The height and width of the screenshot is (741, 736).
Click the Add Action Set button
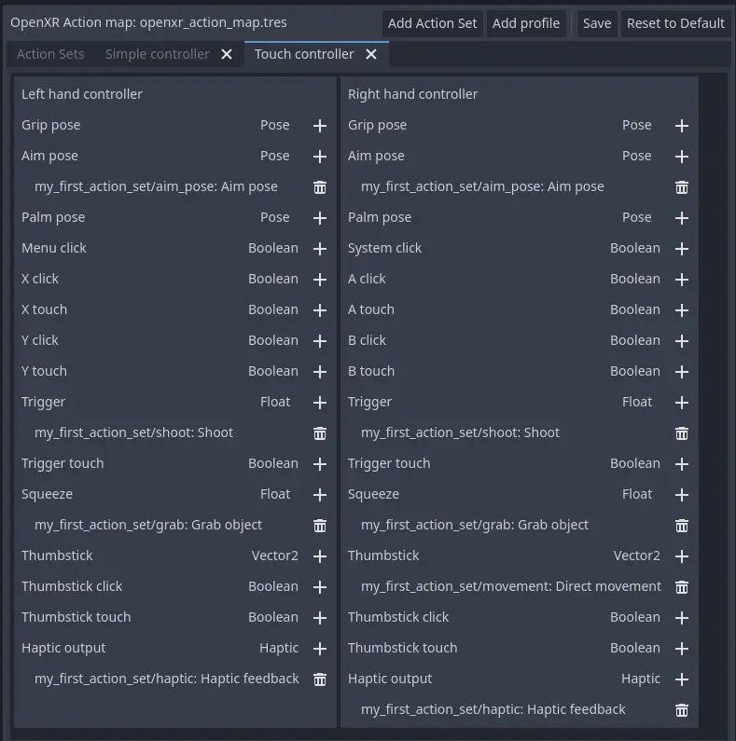pos(432,23)
